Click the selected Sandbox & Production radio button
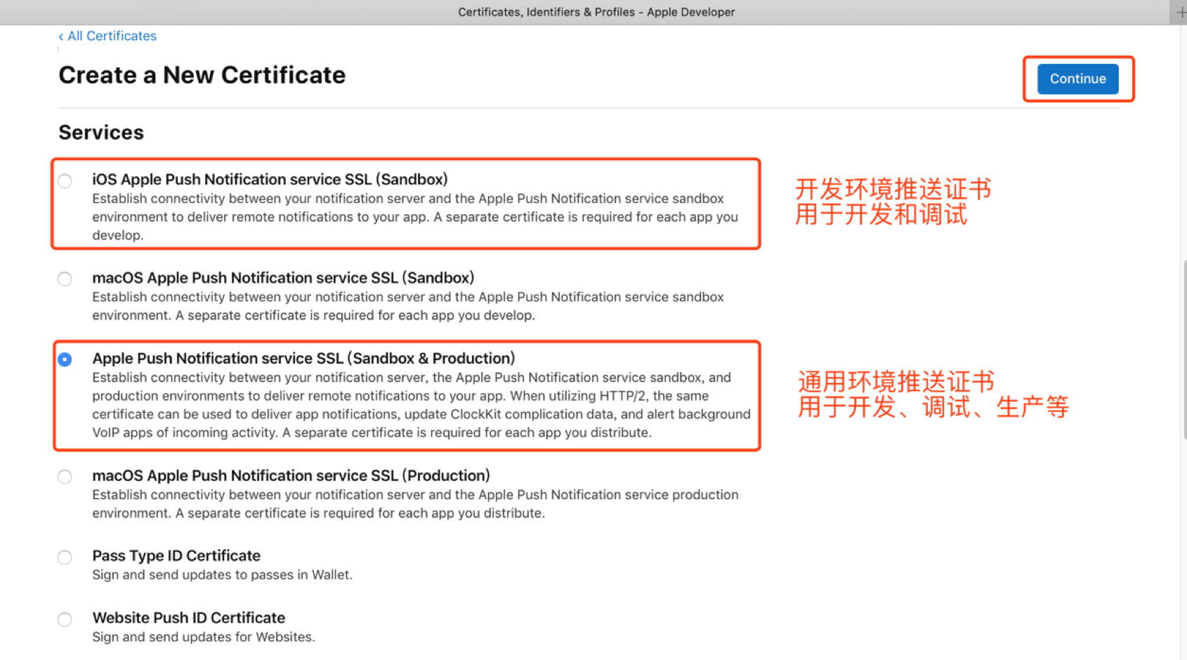The height and width of the screenshot is (660, 1187). tap(65, 359)
